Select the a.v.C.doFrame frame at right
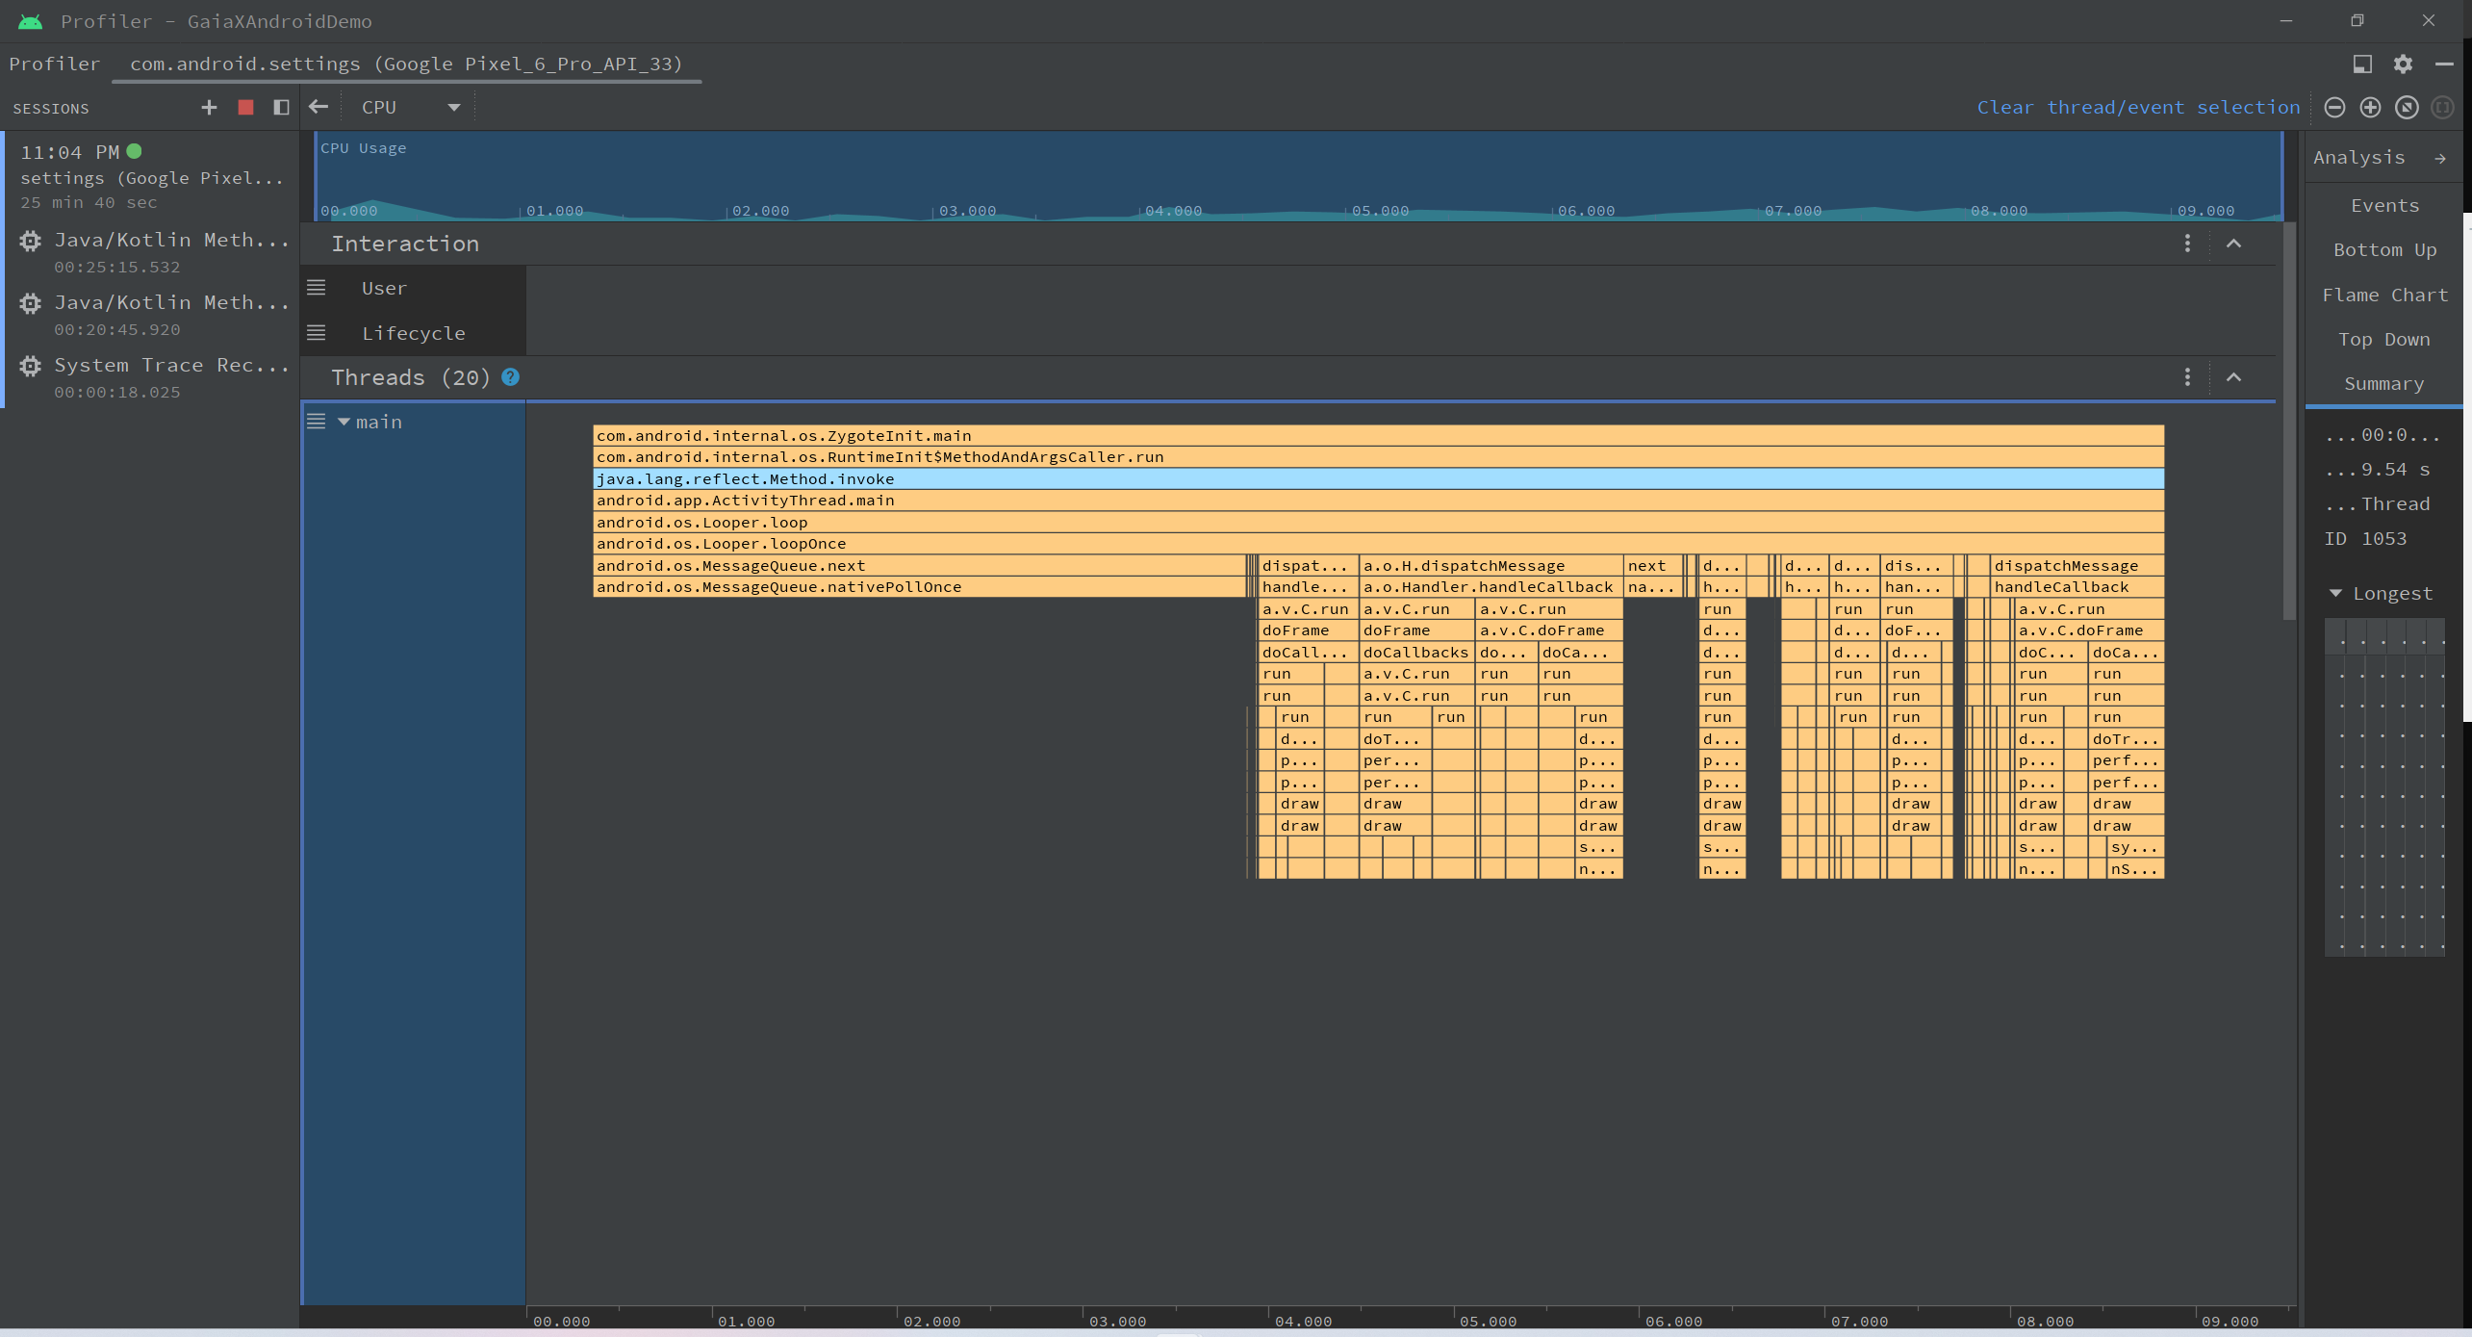2472x1337 pixels. coord(2088,630)
